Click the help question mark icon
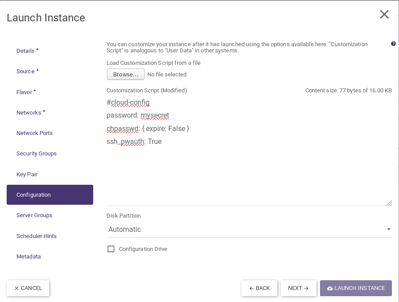The image size is (399, 302). tap(393, 44)
